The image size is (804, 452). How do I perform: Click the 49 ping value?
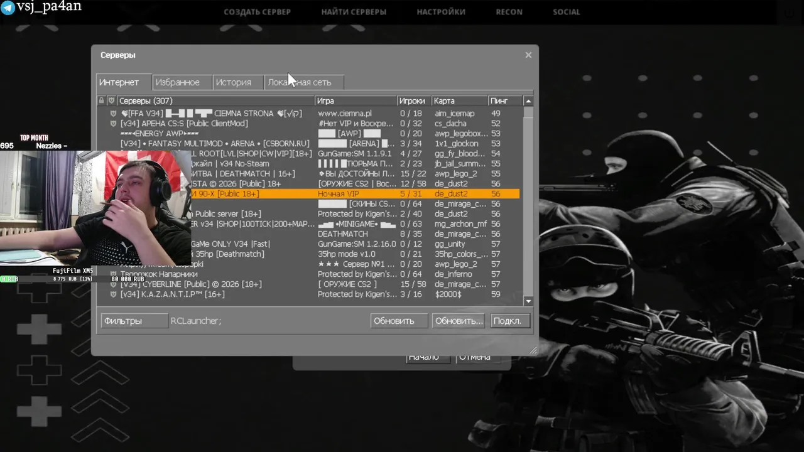(x=496, y=114)
